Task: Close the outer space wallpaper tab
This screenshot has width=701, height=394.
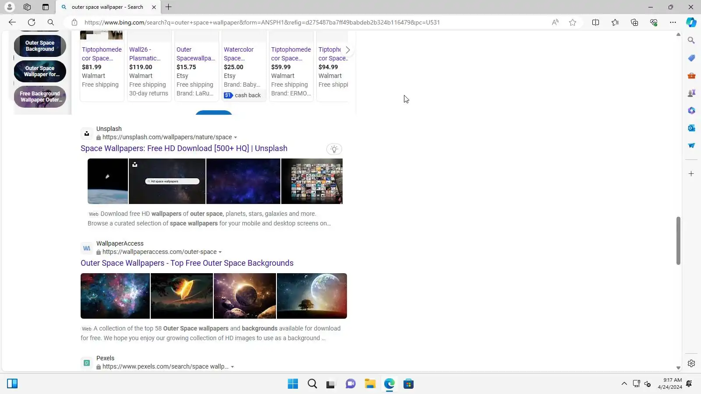Action: tap(154, 7)
